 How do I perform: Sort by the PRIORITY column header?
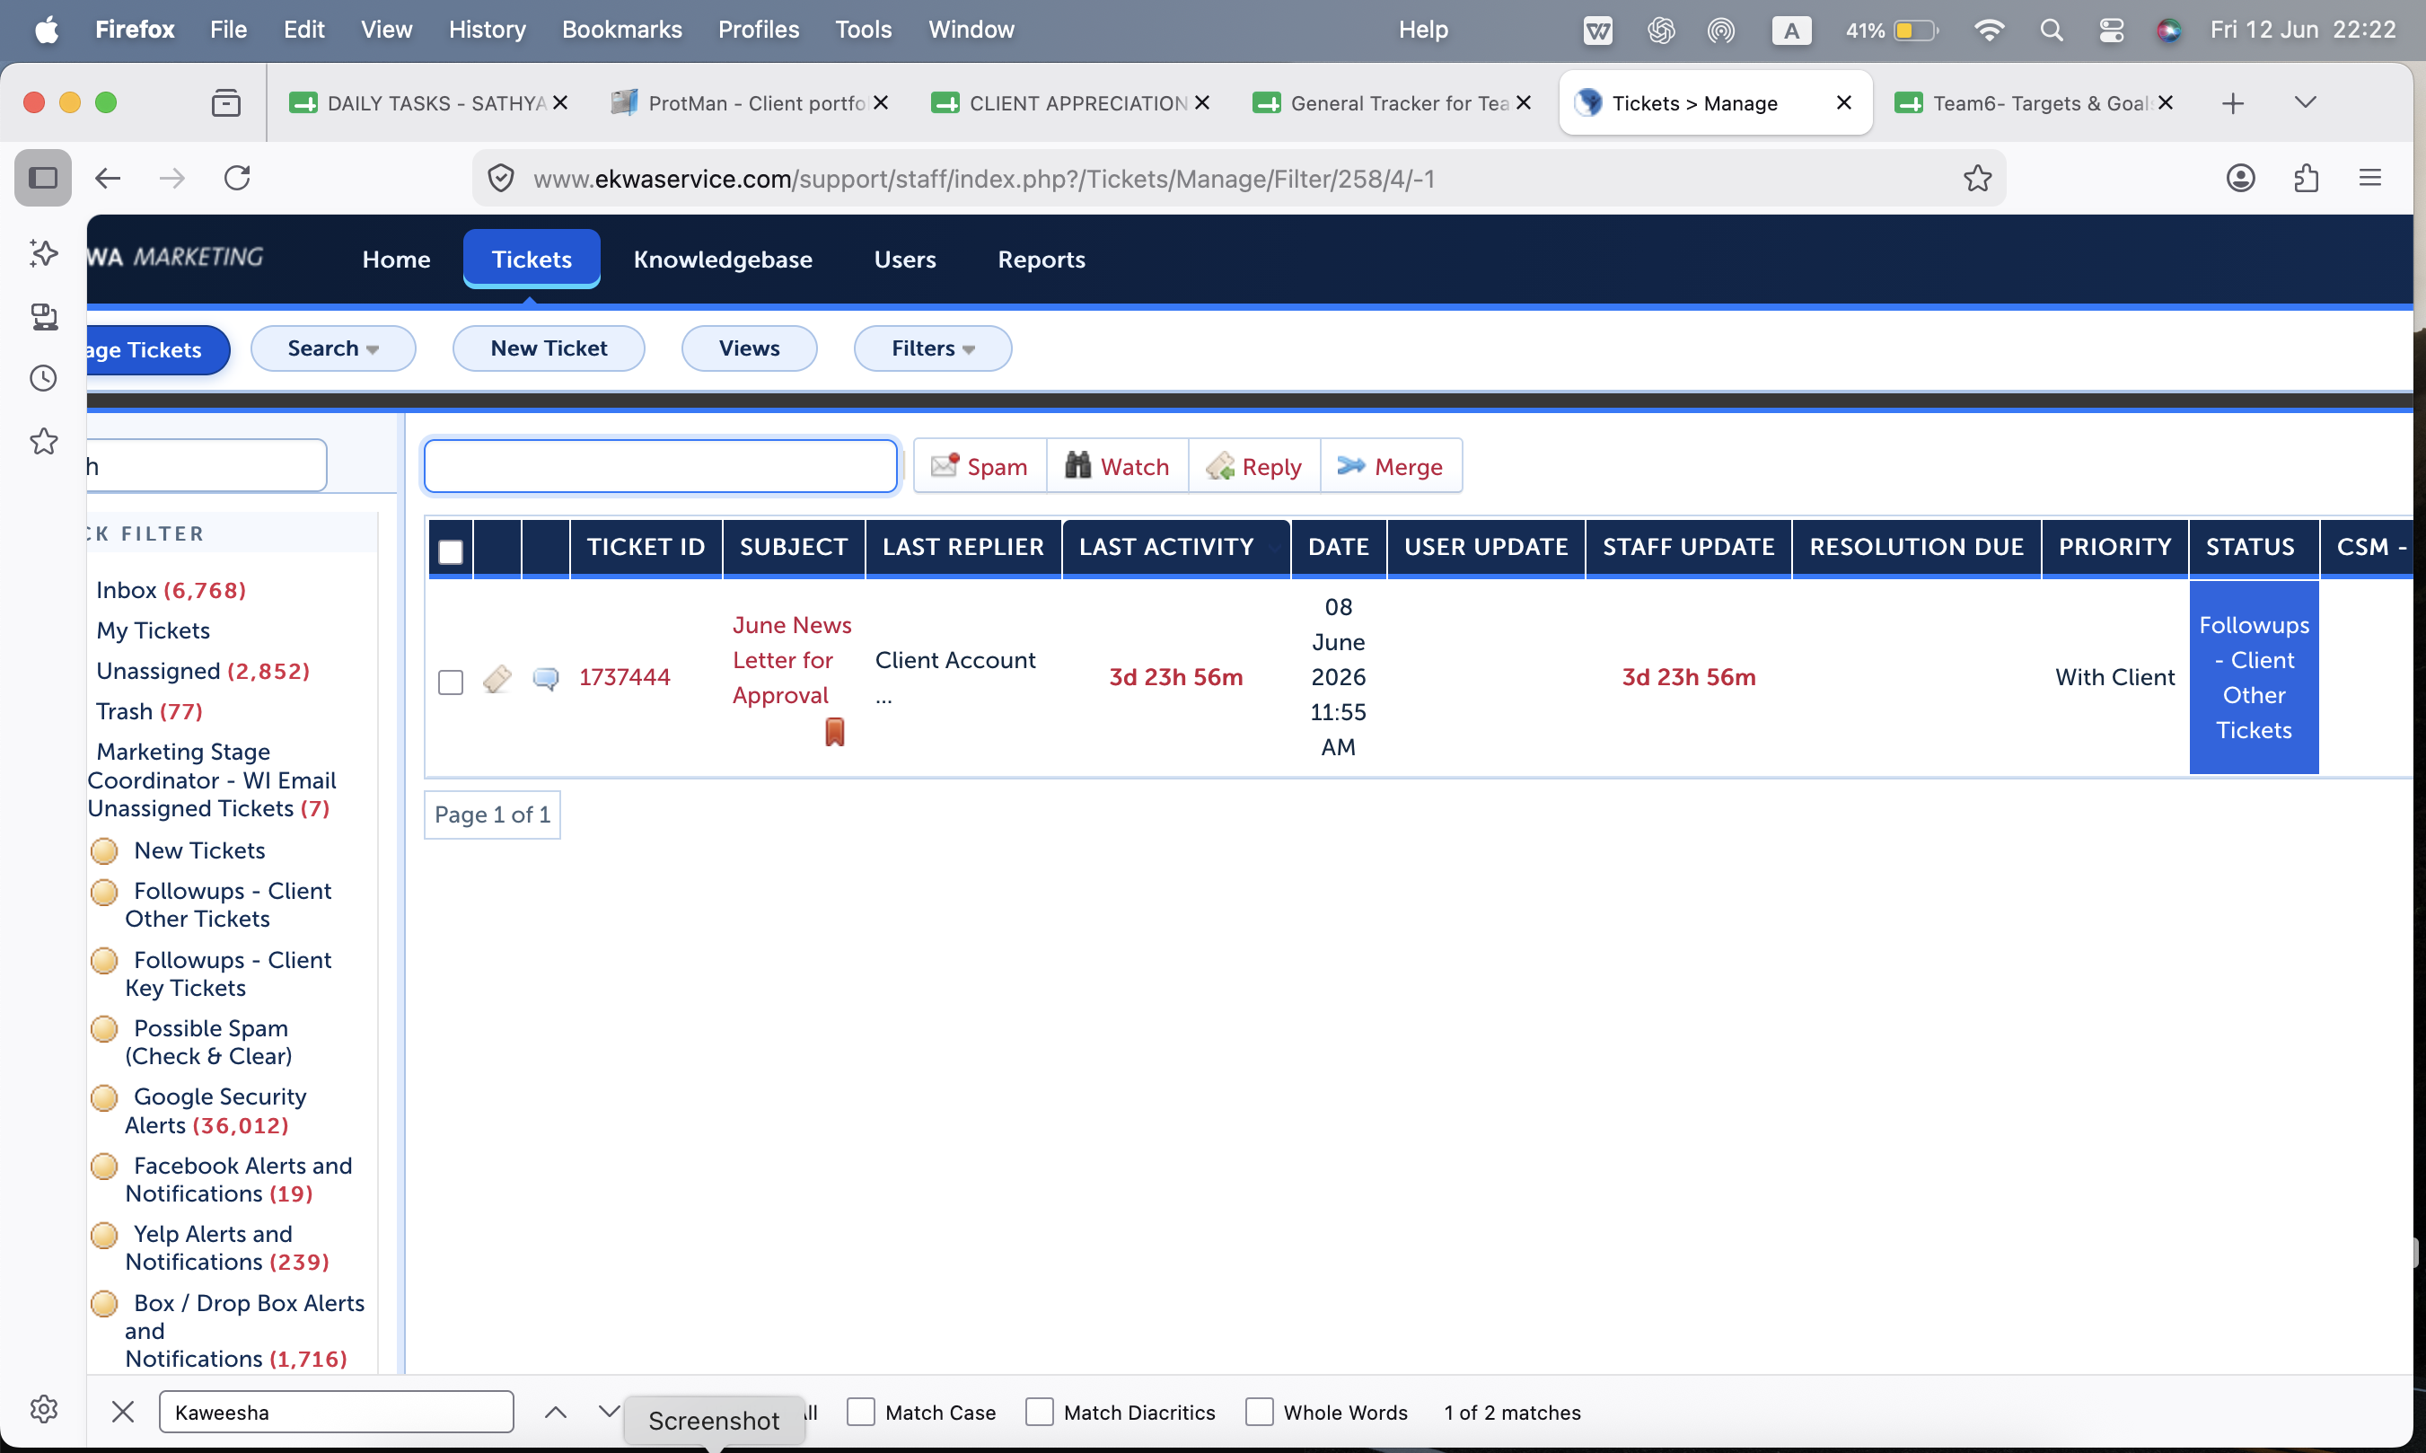(2114, 546)
